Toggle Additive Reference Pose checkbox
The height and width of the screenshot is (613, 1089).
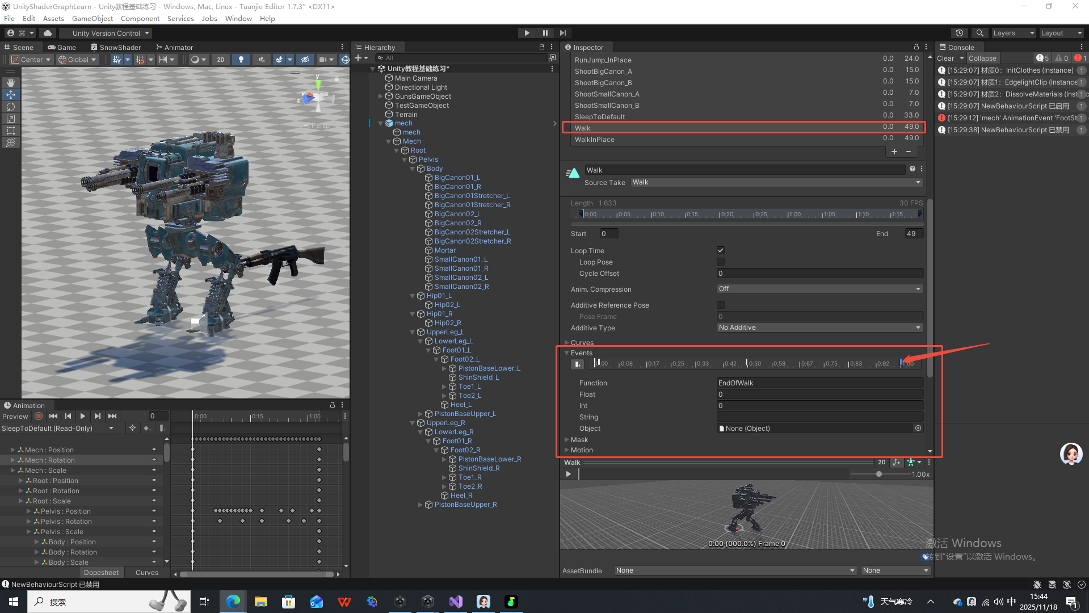(x=721, y=305)
